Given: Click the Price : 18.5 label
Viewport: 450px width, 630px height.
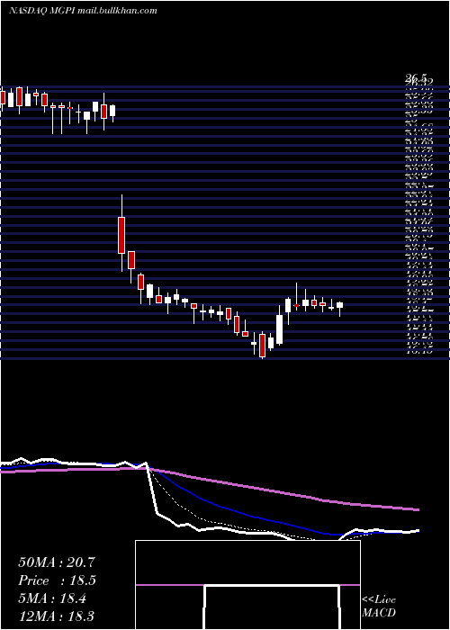Looking at the screenshot, I should (57, 580).
